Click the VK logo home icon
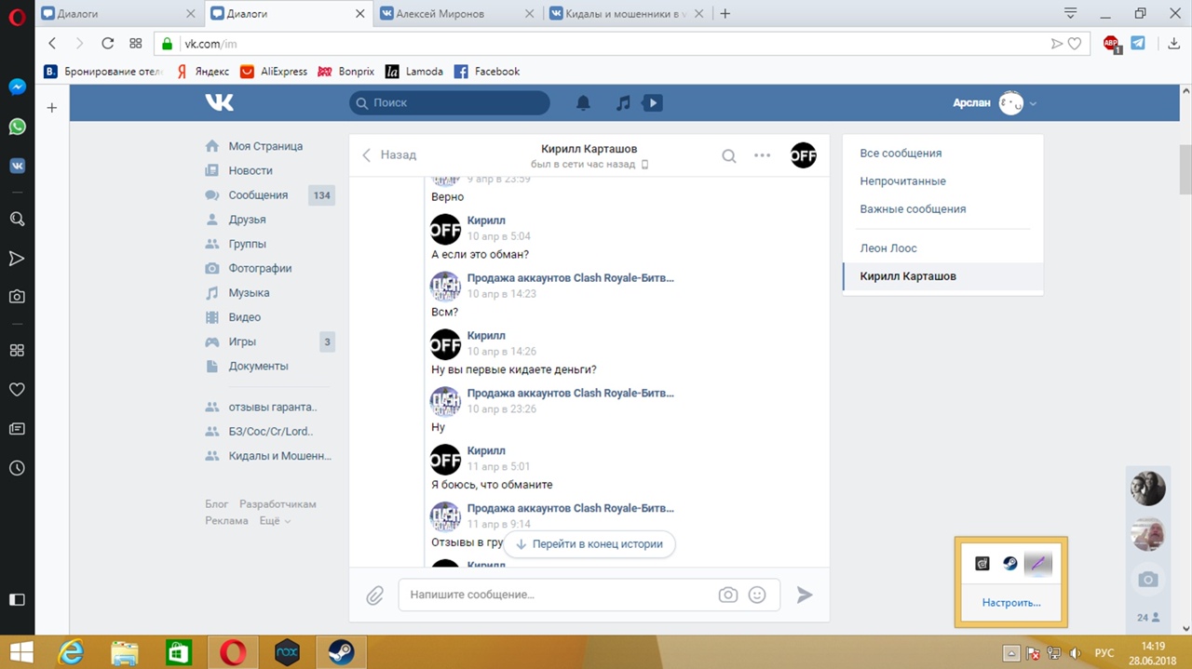Image resolution: width=1192 pixels, height=669 pixels. click(x=220, y=102)
